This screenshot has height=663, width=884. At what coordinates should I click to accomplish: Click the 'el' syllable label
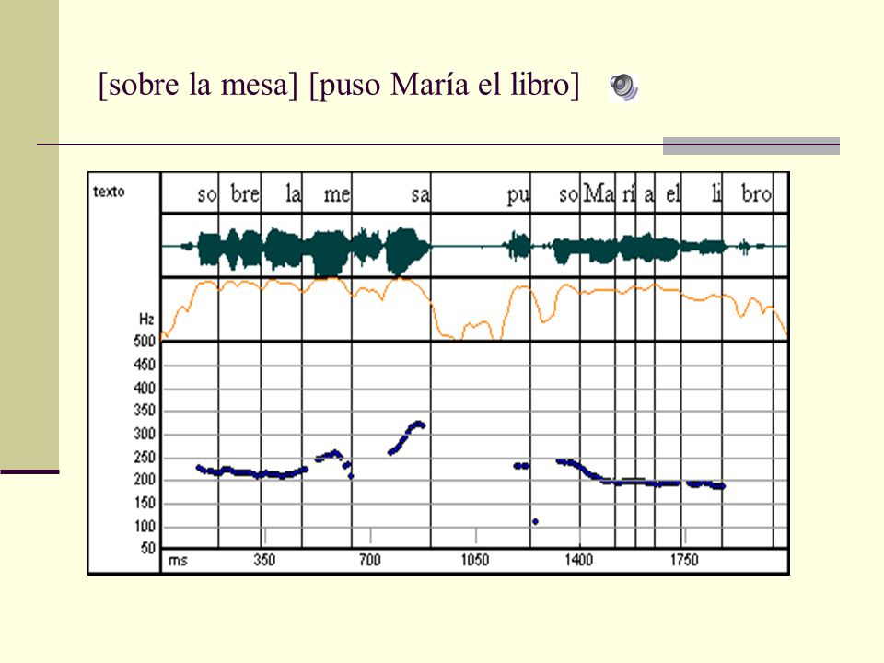[x=673, y=194]
